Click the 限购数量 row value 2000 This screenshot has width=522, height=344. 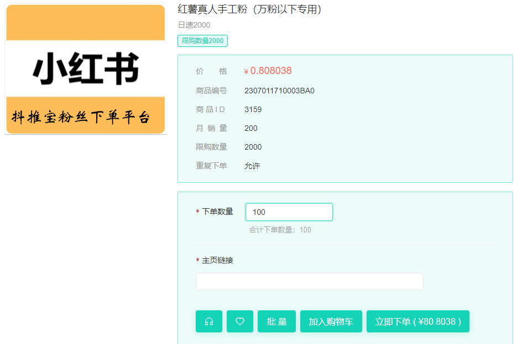pos(253,147)
